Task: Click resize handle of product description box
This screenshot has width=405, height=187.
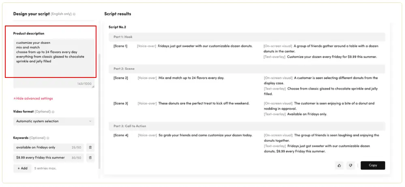Action: (93, 86)
